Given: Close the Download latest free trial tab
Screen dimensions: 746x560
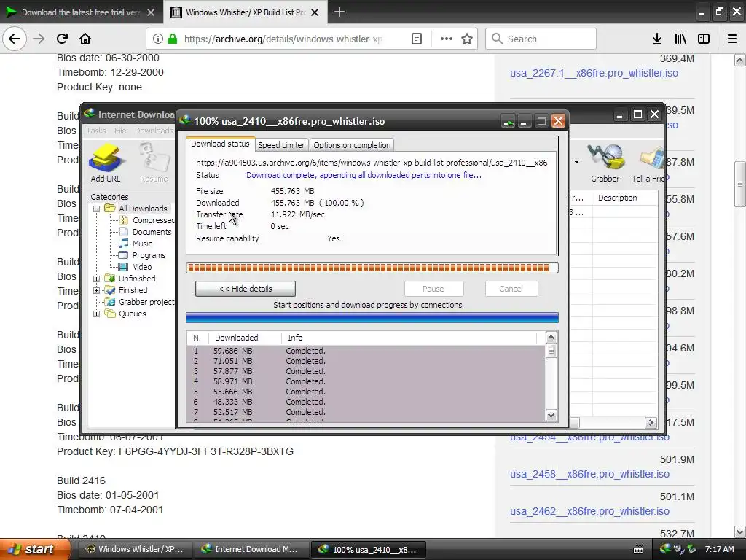Looking at the screenshot, I should tap(151, 12).
